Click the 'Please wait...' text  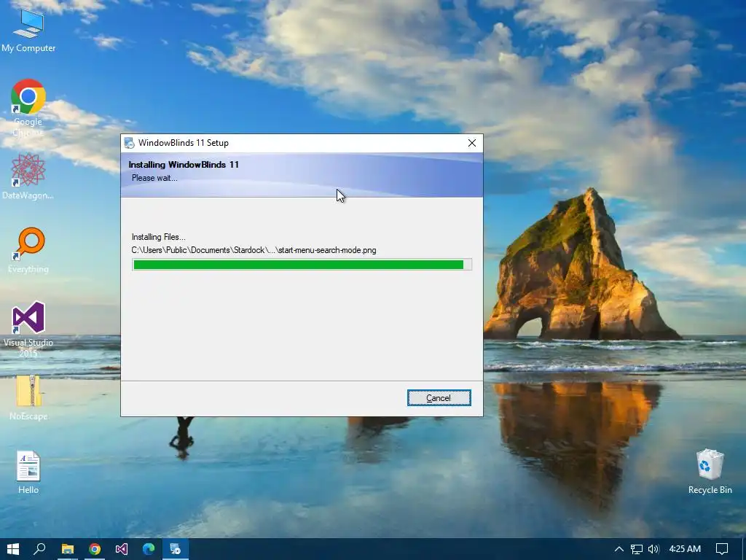pos(154,178)
